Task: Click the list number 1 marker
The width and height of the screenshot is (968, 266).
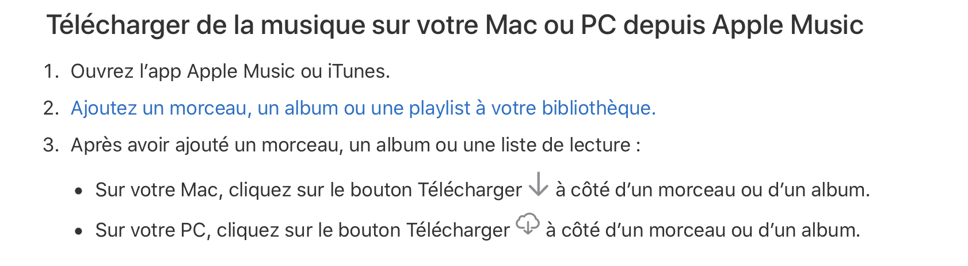Action: coord(51,71)
